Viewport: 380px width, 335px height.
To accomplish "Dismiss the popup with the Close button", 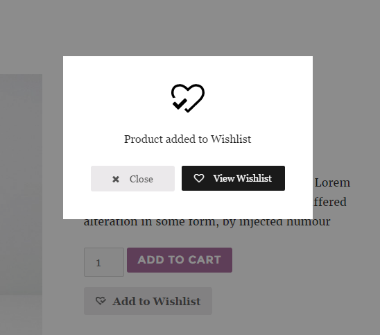I will click(x=132, y=179).
